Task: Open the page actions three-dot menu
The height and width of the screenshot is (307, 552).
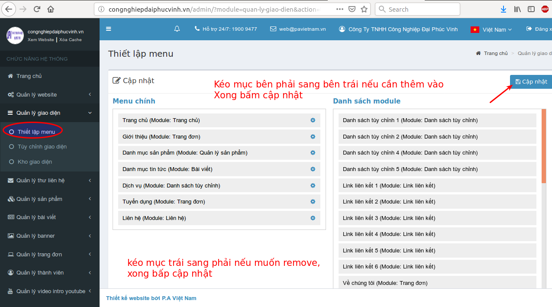Action: 340,9
